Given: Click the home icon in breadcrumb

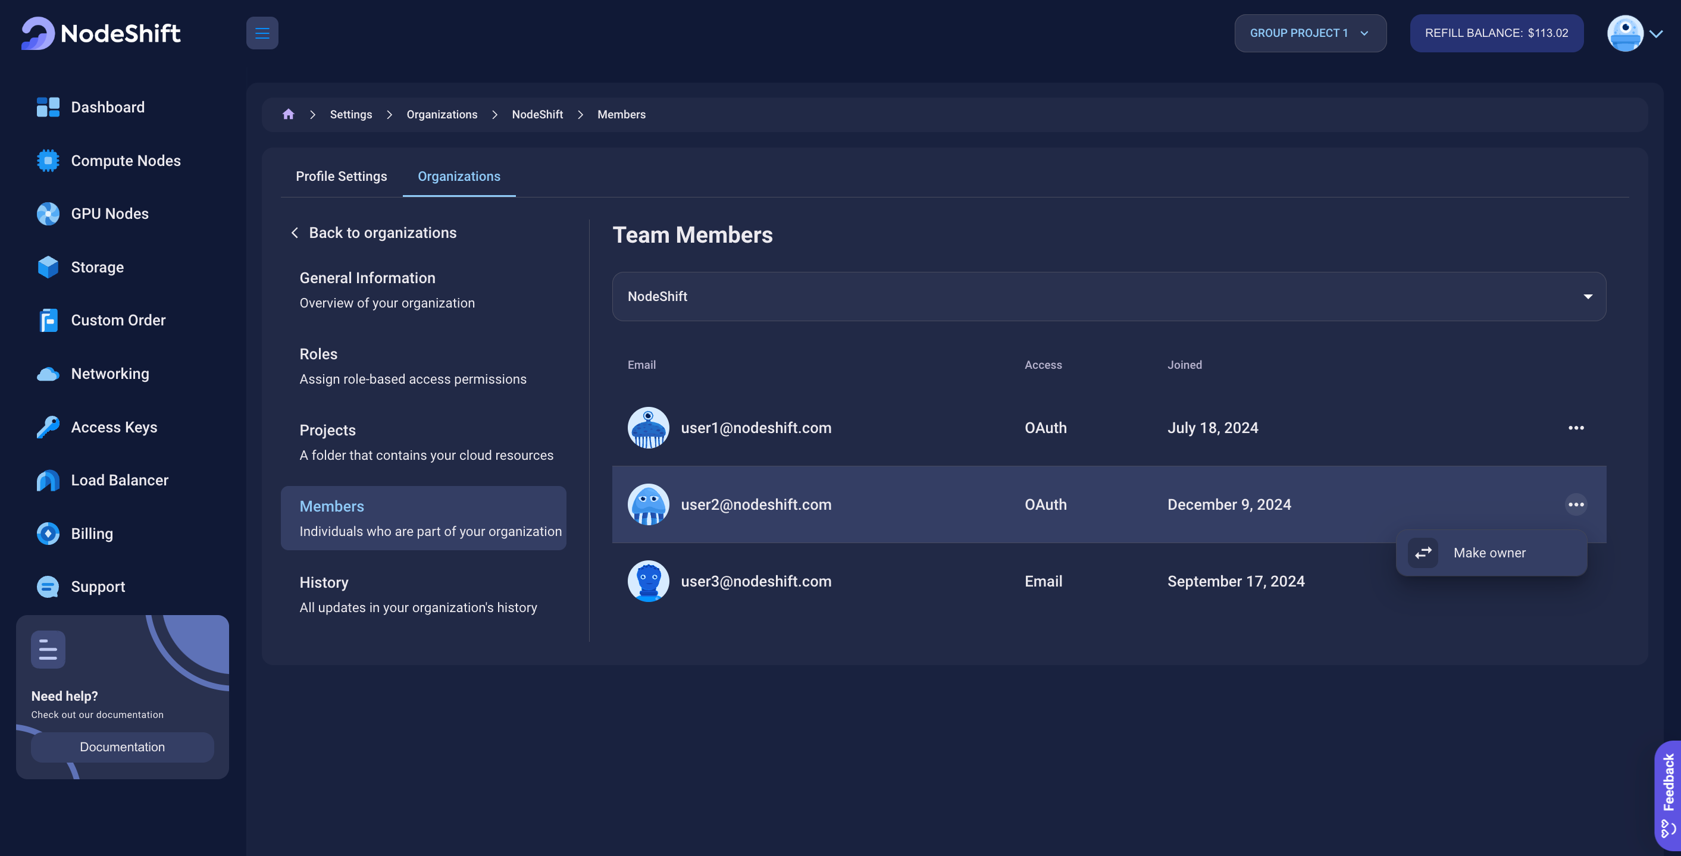Looking at the screenshot, I should point(289,114).
